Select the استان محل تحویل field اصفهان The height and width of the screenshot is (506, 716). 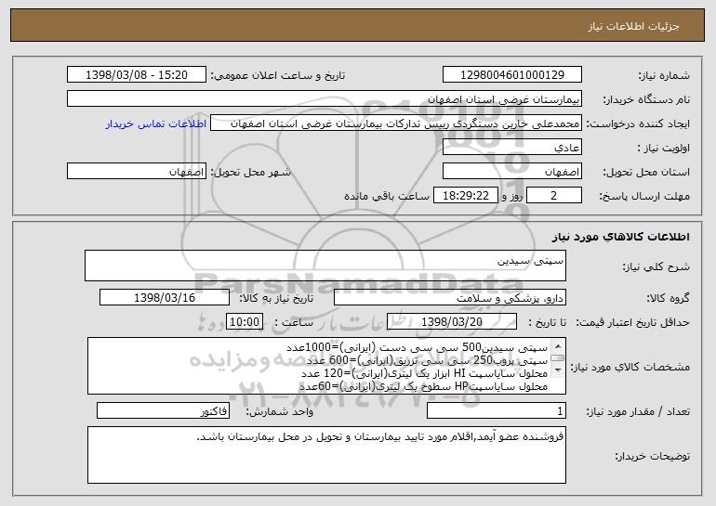coord(511,172)
